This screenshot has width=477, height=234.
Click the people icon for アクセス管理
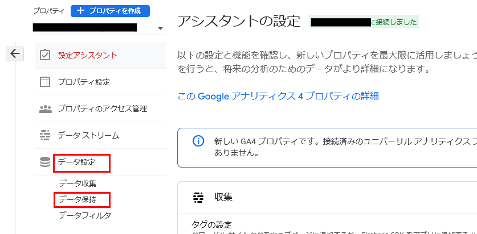click(45, 108)
